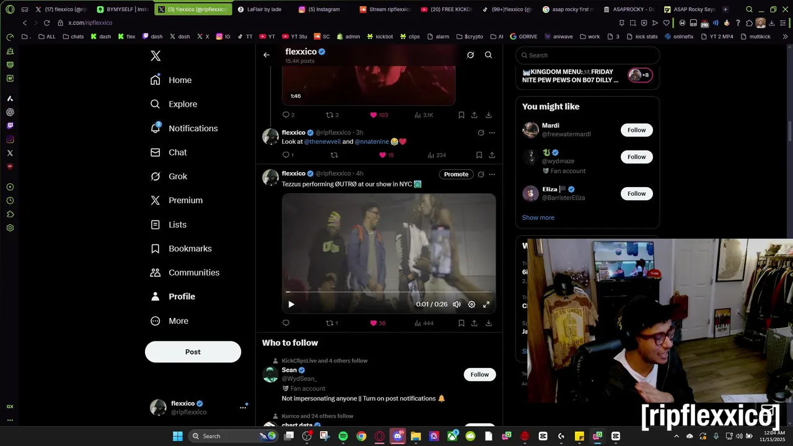Image resolution: width=793 pixels, height=446 pixels.
Task: Click back arrow in profile header
Action: tap(266, 55)
